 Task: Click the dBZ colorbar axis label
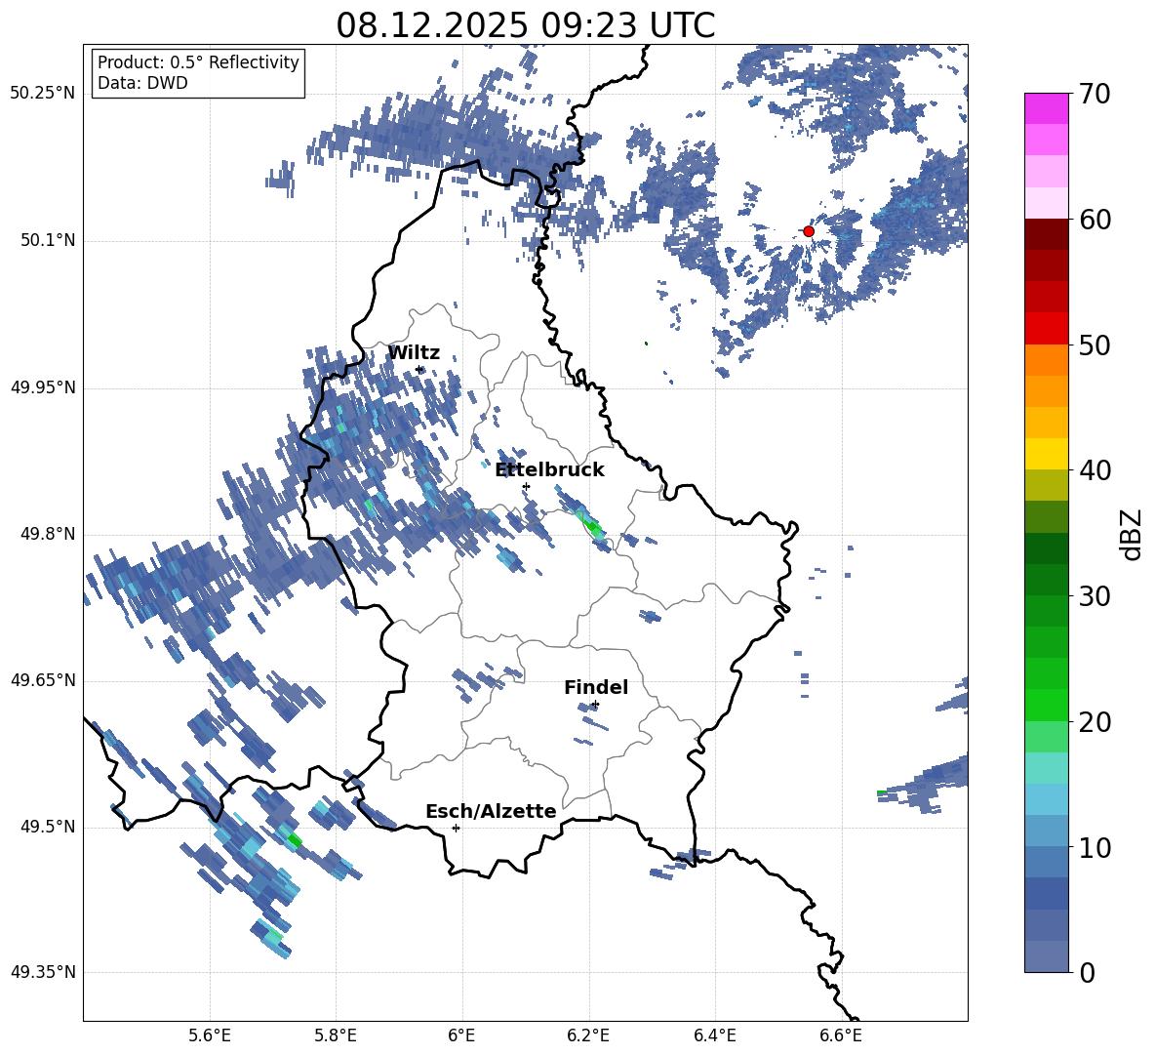1130,535
